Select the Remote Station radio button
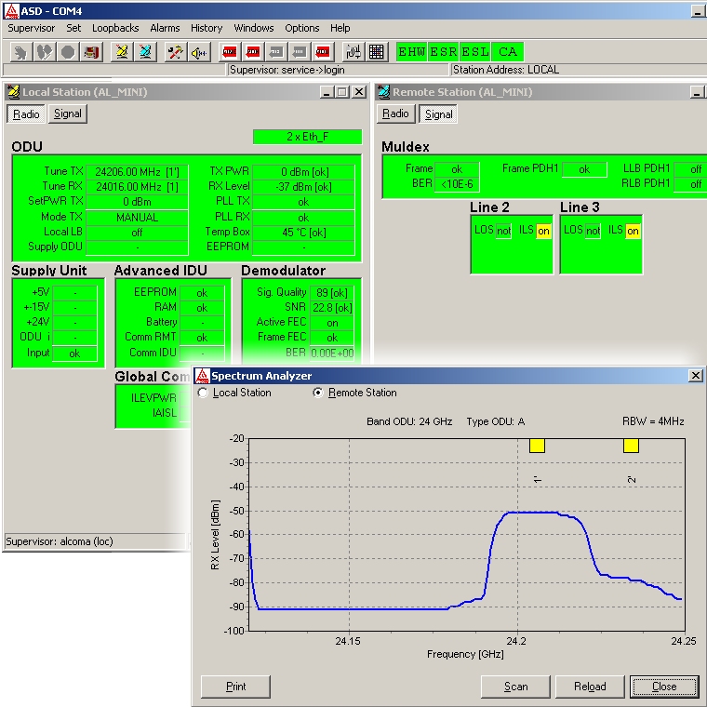This screenshot has width=707, height=707. 318,393
